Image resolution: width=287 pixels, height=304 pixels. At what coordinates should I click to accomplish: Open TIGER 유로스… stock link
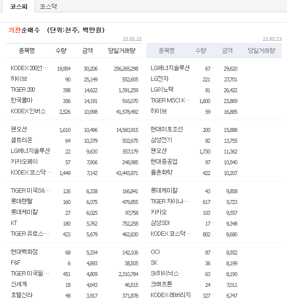coord(30,233)
